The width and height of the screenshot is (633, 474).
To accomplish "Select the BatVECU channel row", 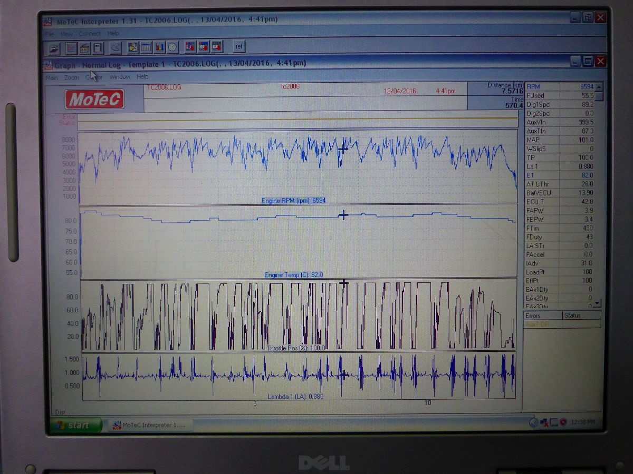I will pyautogui.click(x=560, y=193).
